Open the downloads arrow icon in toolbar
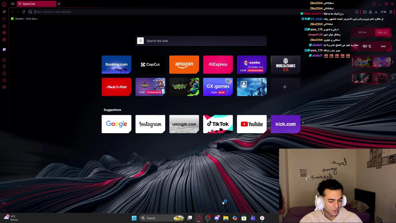396x223 pixels. [376, 12]
